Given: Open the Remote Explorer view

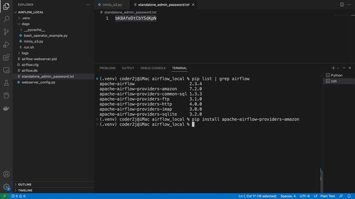Looking at the screenshot, I should (6, 70).
